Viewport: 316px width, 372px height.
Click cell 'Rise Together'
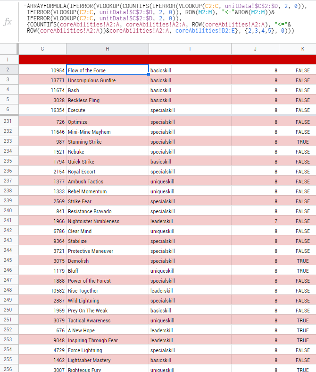(108, 291)
